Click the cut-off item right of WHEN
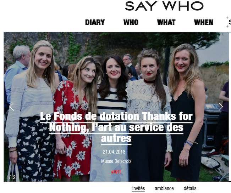This screenshot has height=193, width=231. pos(230,22)
